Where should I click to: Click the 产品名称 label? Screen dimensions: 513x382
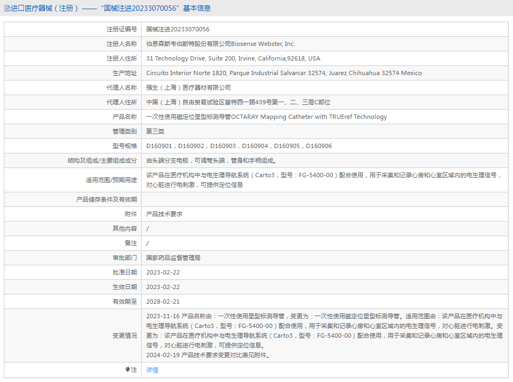[x=125, y=117]
